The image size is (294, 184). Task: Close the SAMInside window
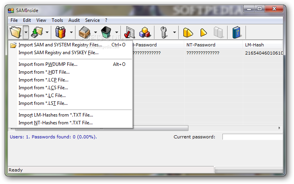click(274, 9)
